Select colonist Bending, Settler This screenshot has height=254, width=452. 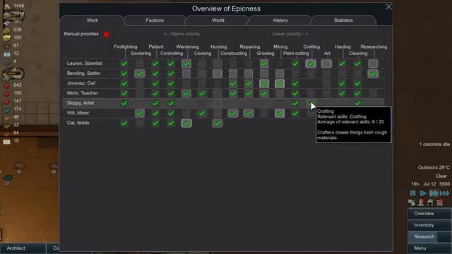(x=83, y=73)
